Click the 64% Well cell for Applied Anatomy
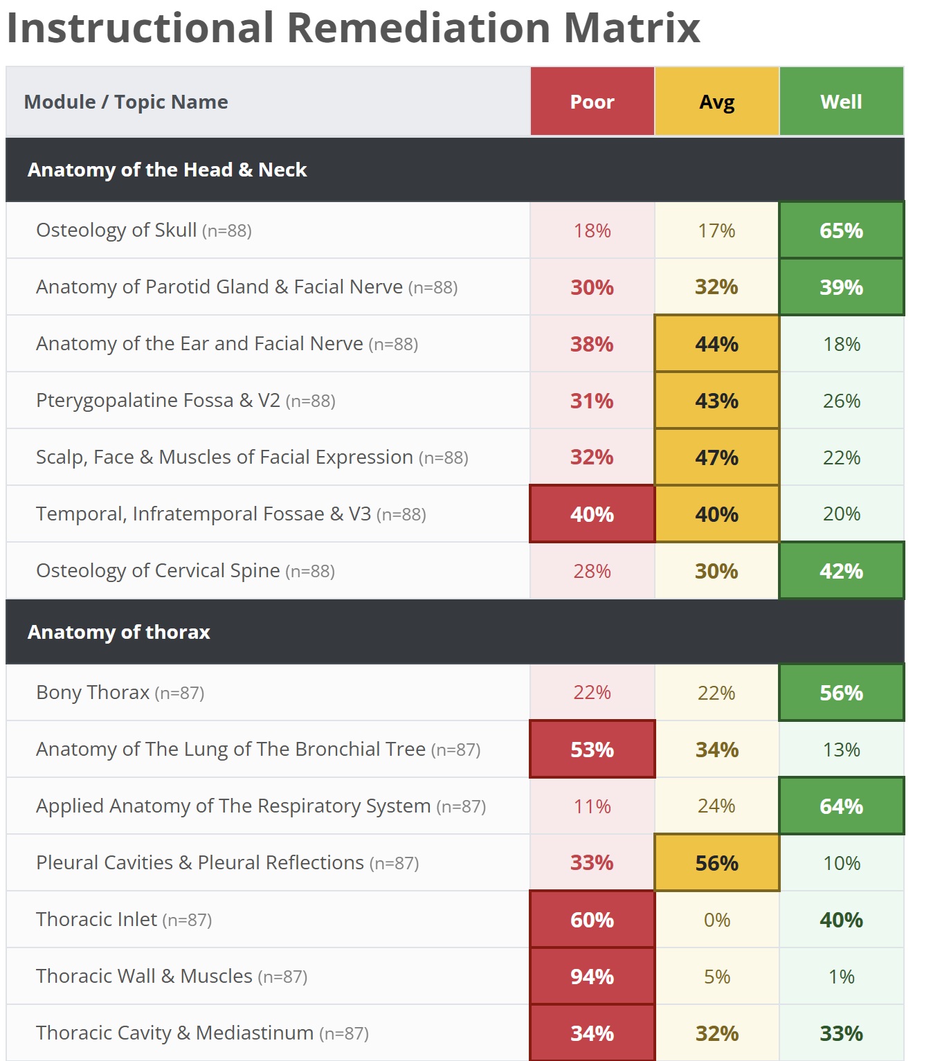This screenshot has height=1061, width=942. point(841,806)
